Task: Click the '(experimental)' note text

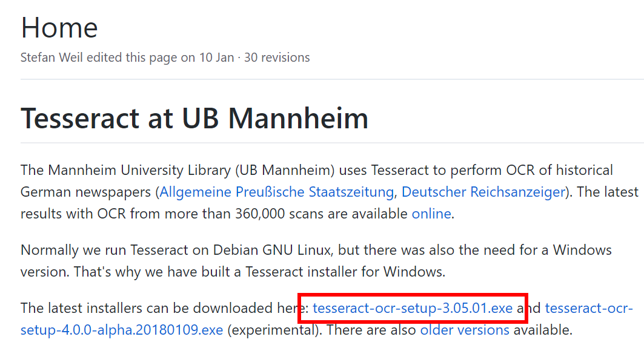Action: (275, 330)
